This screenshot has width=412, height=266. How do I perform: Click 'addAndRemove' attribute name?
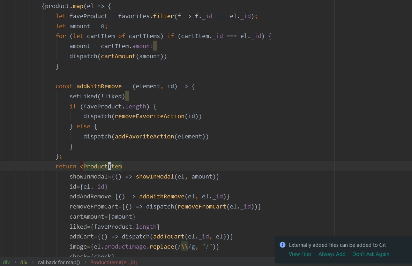(90, 196)
